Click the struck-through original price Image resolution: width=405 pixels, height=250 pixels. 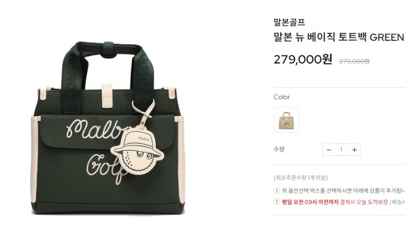(354, 61)
